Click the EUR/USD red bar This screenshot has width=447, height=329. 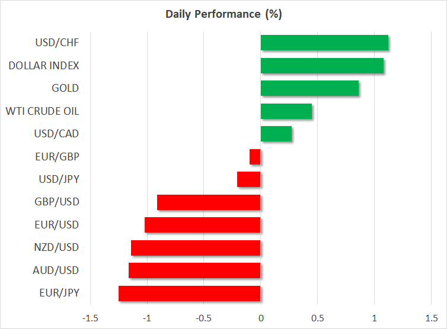pyautogui.click(x=203, y=225)
